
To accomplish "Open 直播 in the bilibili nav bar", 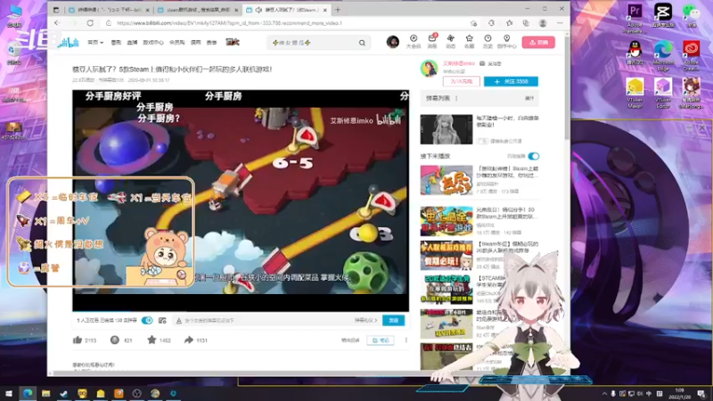I will (132, 42).
